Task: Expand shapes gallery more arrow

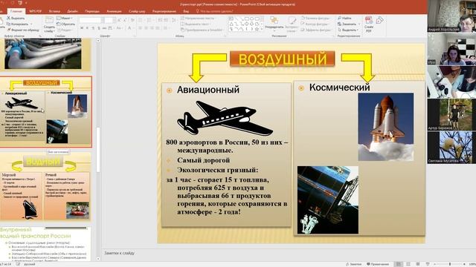Action: tap(262, 30)
